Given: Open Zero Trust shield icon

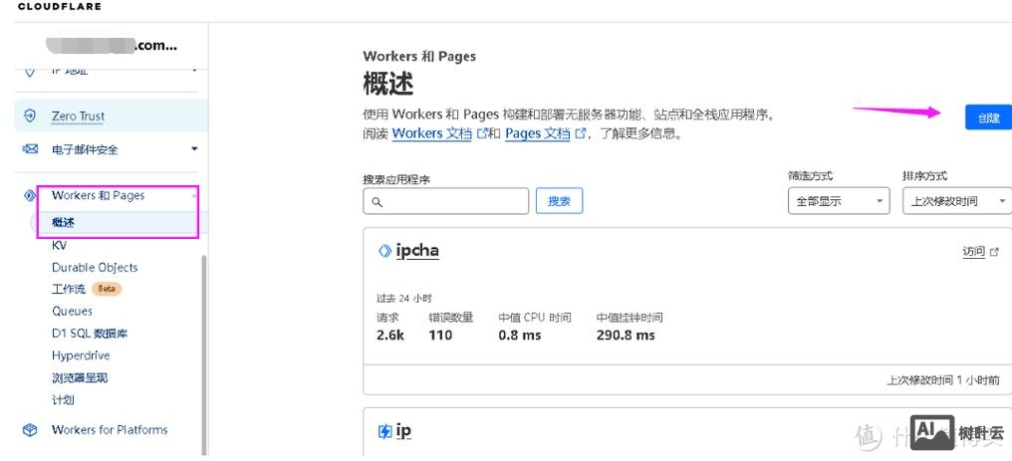Looking at the screenshot, I should point(30,116).
